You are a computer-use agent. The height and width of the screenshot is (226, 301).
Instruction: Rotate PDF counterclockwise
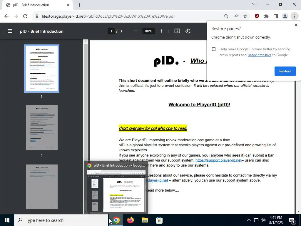point(188,31)
